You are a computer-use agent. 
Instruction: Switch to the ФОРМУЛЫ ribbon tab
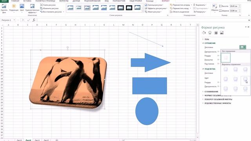[64, 1]
